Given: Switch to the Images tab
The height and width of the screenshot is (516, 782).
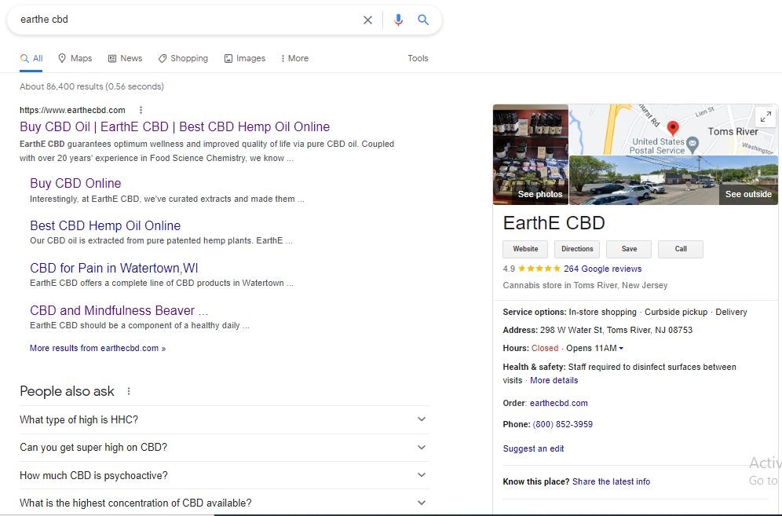Looking at the screenshot, I should [x=244, y=58].
